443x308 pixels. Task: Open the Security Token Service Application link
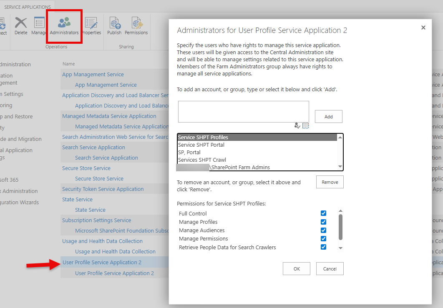pyautogui.click(x=103, y=189)
